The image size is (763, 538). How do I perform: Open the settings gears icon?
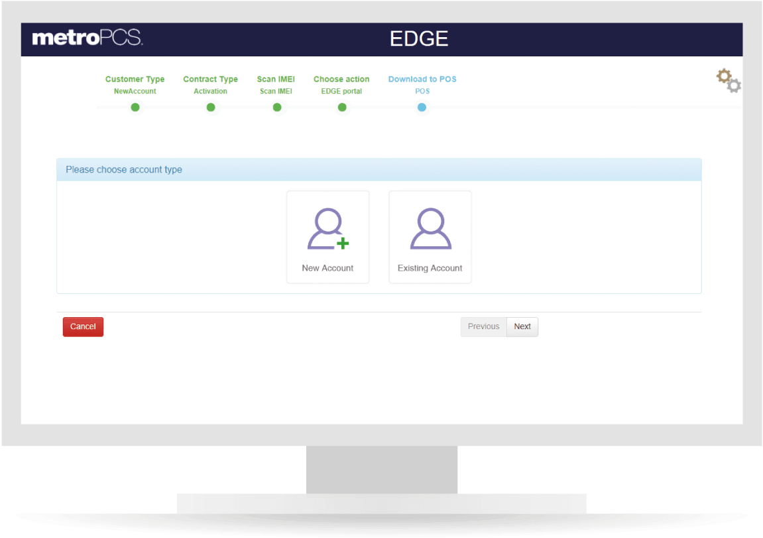click(728, 80)
